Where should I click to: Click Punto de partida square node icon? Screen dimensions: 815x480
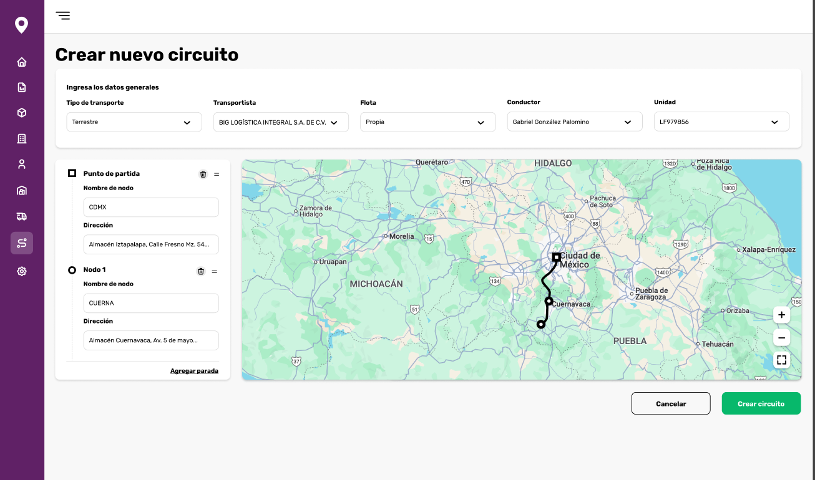coord(72,173)
